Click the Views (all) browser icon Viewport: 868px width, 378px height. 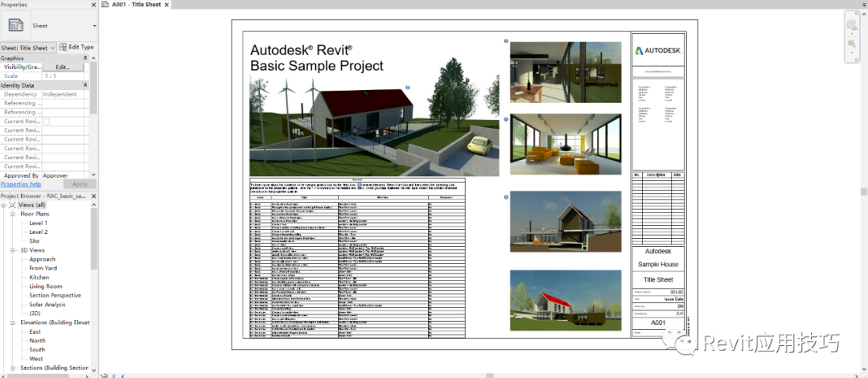[x=13, y=205]
